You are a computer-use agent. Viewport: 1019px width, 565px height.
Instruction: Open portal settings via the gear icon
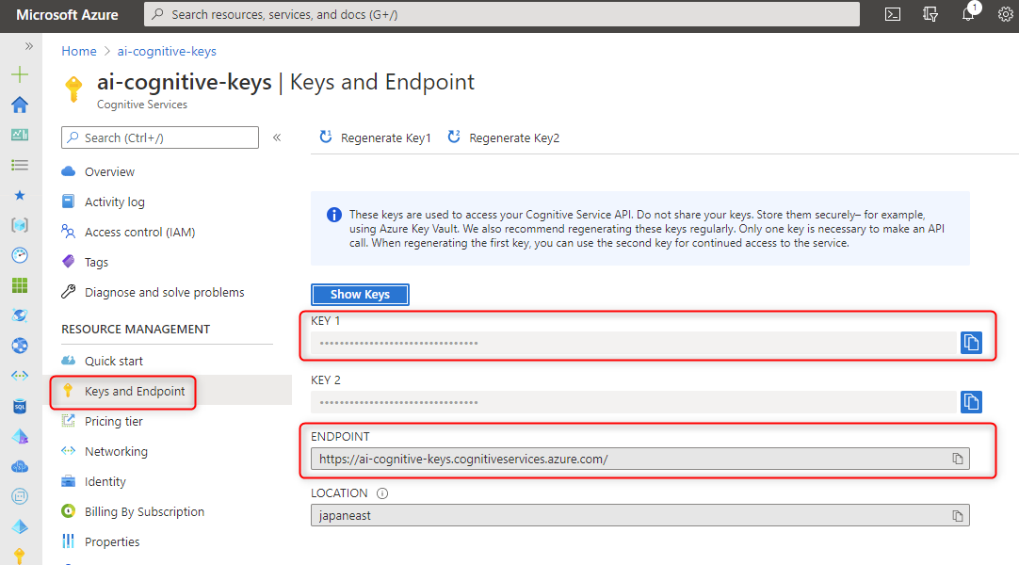(1006, 14)
